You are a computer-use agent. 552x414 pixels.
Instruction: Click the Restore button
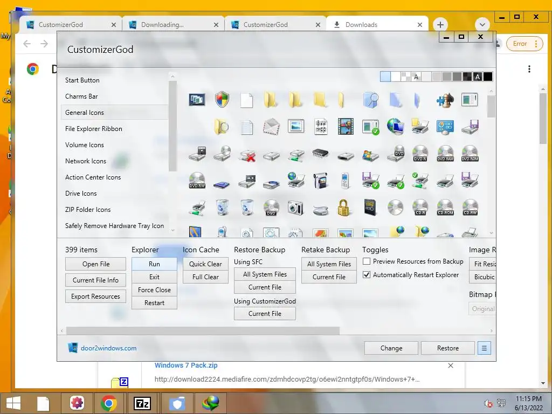click(x=448, y=348)
